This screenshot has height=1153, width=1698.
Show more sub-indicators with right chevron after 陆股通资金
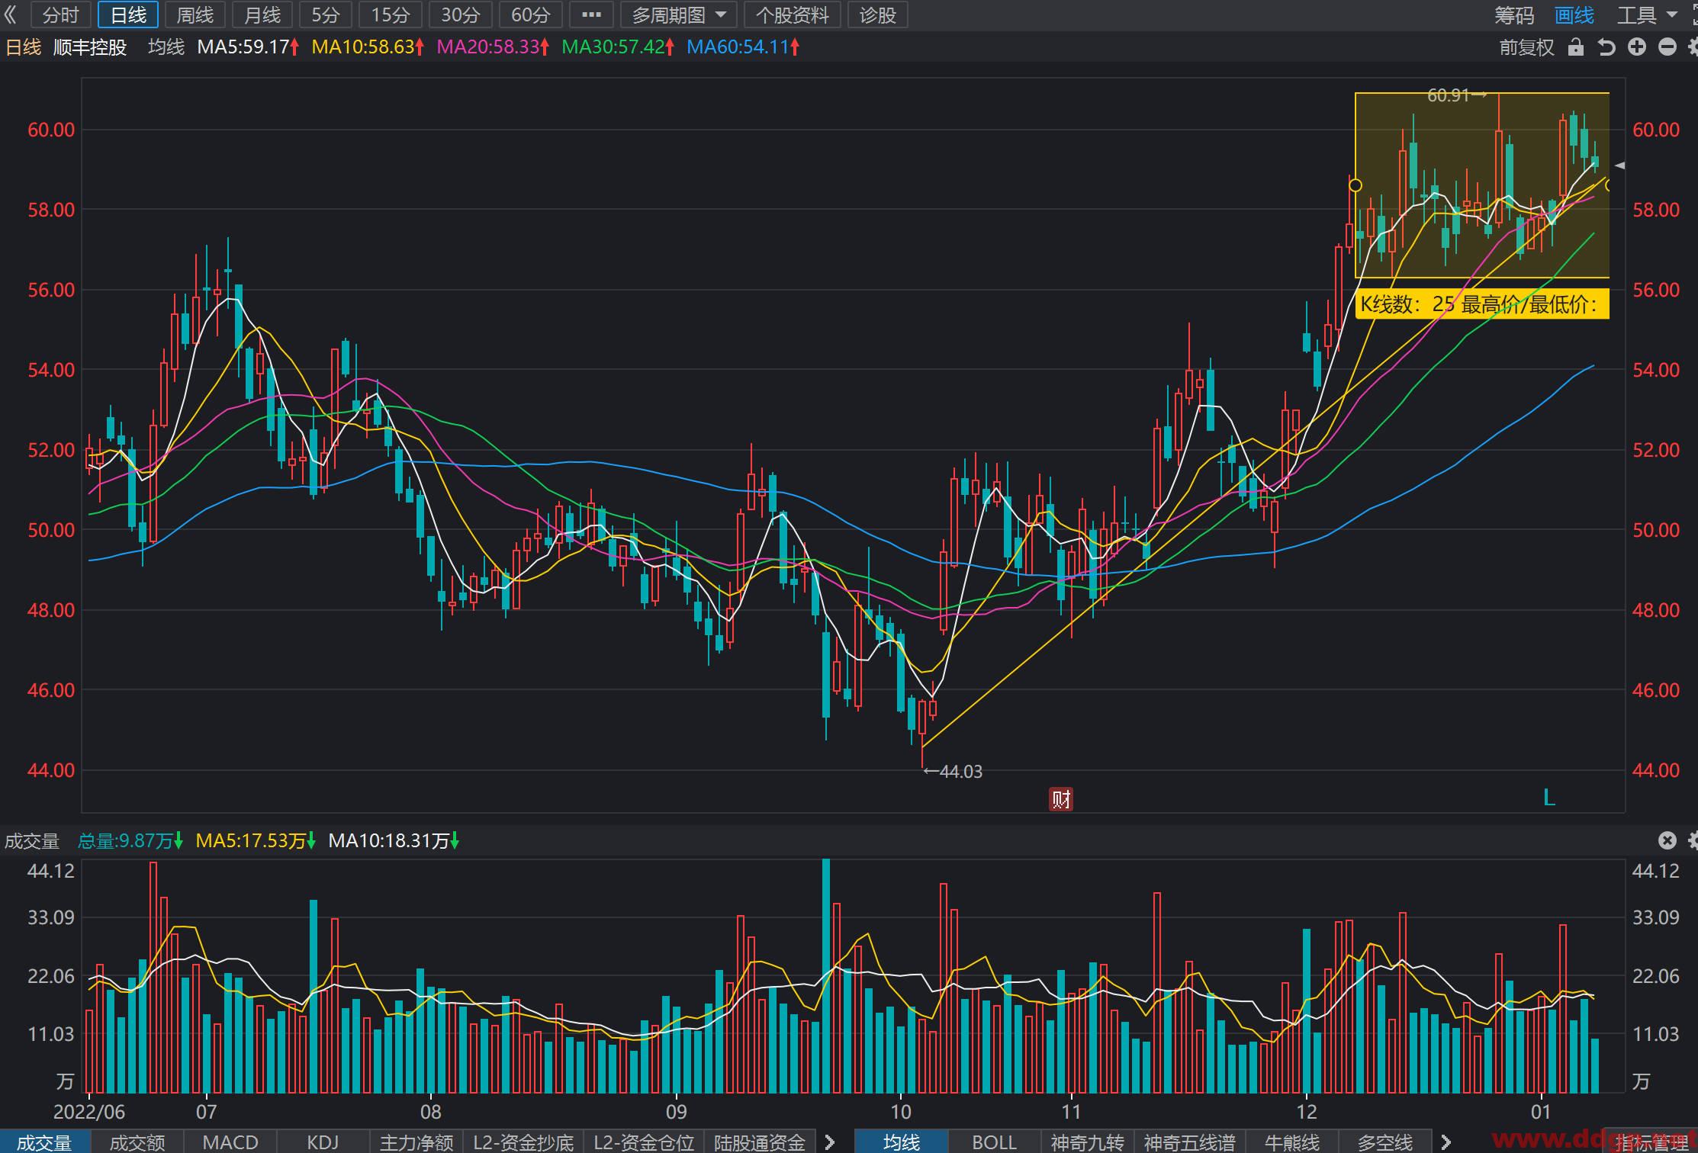click(x=830, y=1142)
